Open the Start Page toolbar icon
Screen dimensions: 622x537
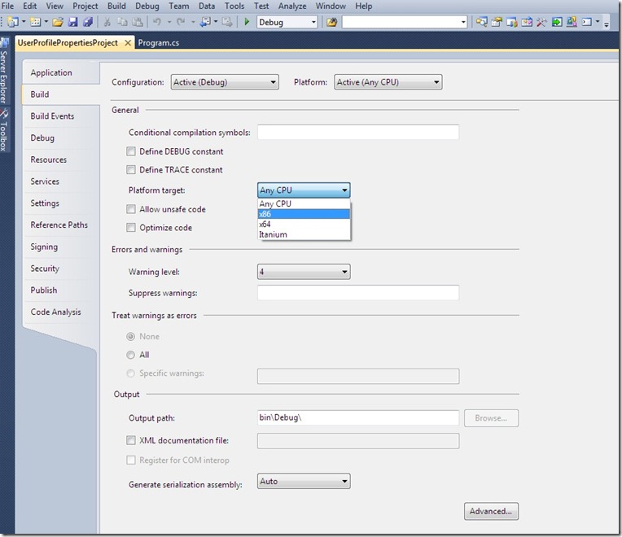pos(527,22)
